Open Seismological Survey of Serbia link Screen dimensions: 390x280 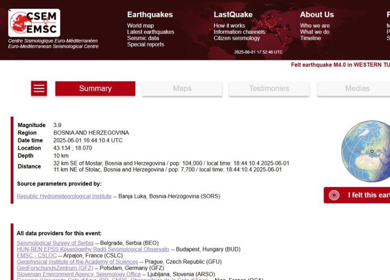55,243
